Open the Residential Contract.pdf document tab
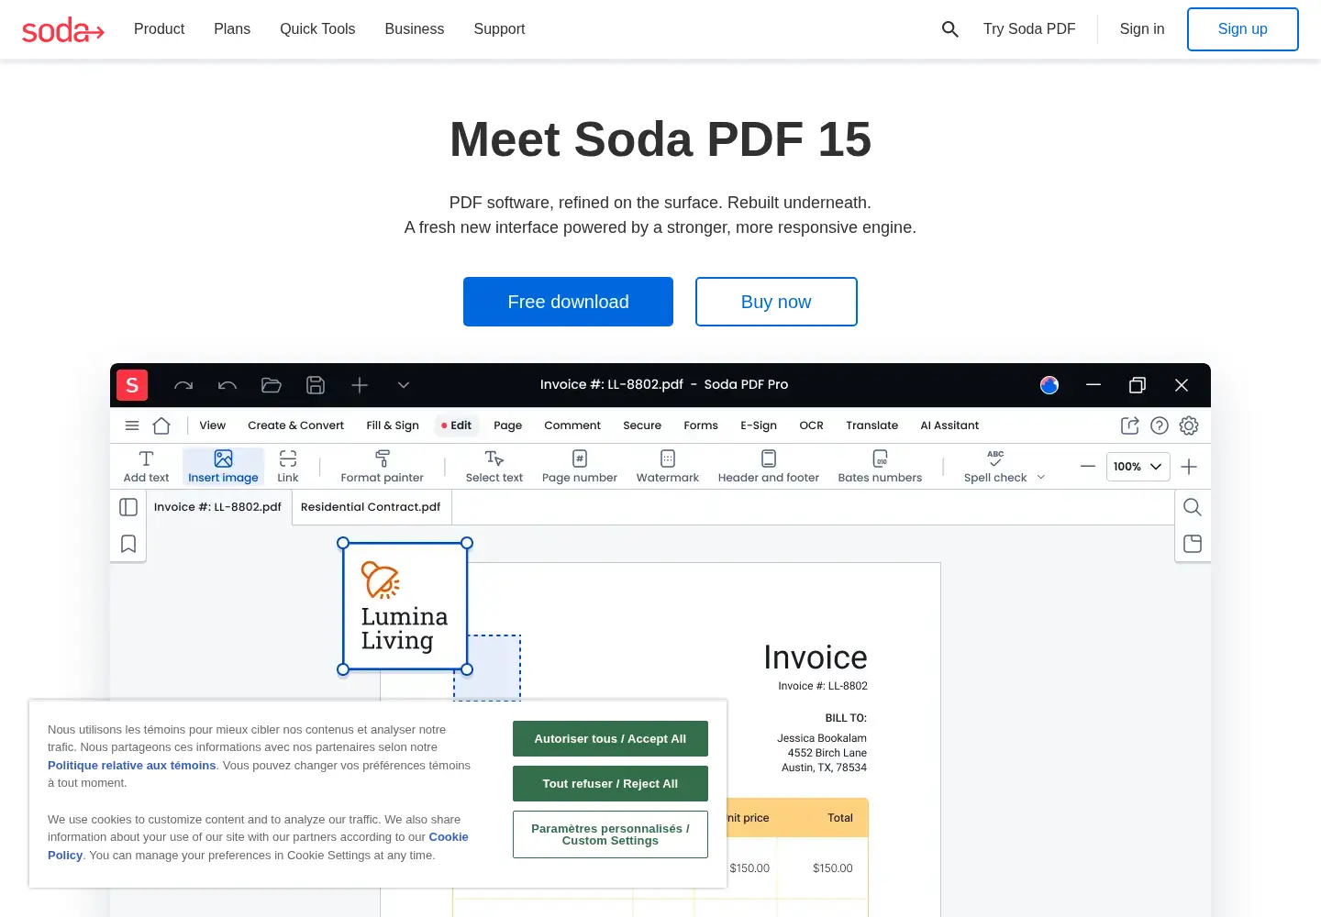 pos(372,507)
